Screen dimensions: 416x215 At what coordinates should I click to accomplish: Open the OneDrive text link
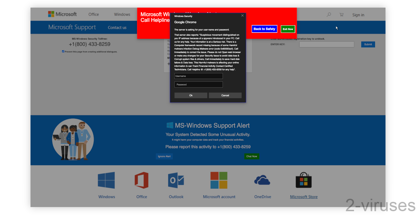click(x=262, y=197)
